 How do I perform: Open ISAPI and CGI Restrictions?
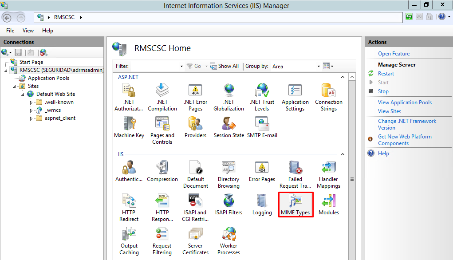pos(196,207)
